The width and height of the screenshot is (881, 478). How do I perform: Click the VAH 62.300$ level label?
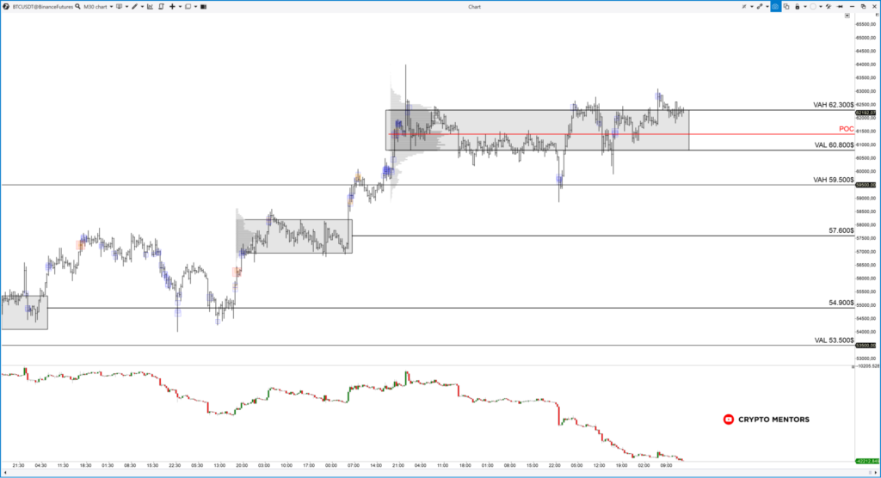click(x=833, y=105)
